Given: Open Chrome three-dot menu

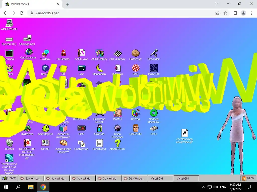Looking at the screenshot, I should [251, 13].
